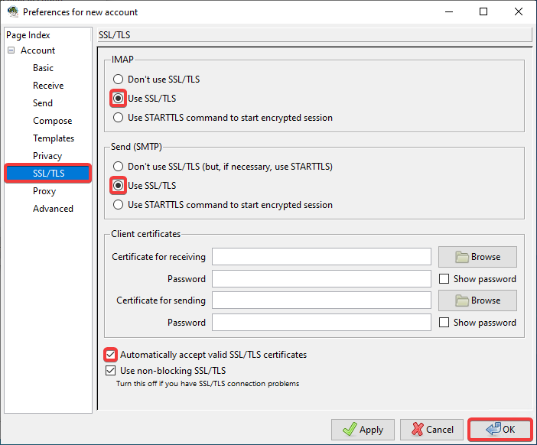Enable Show password for sending certificate
Viewport: 537px width, 445px height.
444,323
